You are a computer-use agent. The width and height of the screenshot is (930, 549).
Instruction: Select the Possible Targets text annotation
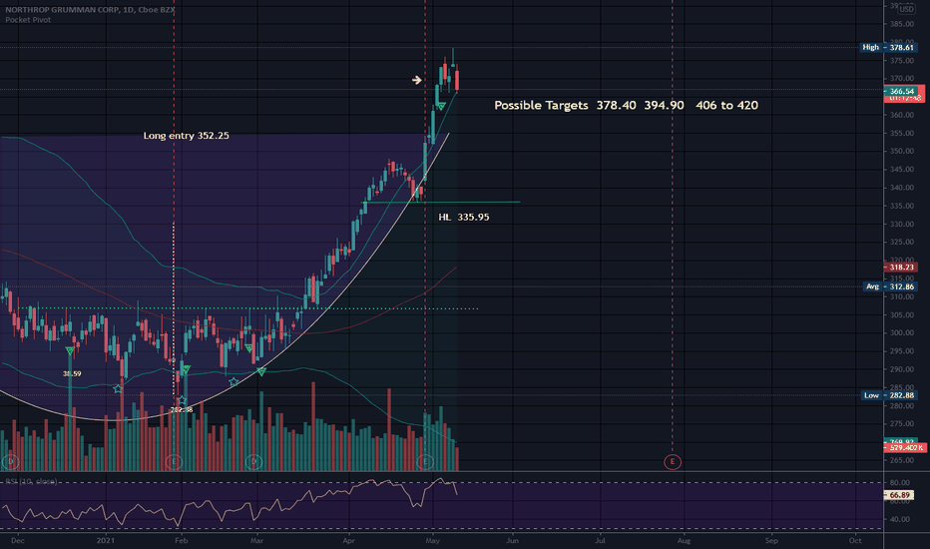[x=626, y=105]
